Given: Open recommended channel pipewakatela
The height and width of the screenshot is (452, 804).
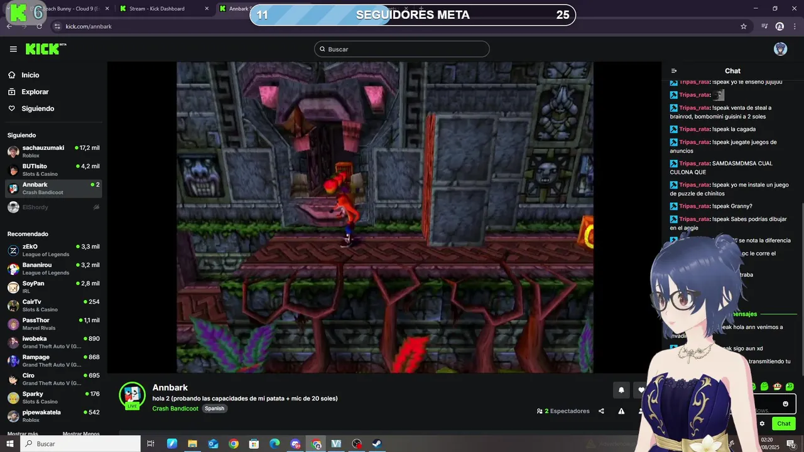Looking at the screenshot, I should pos(53,416).
